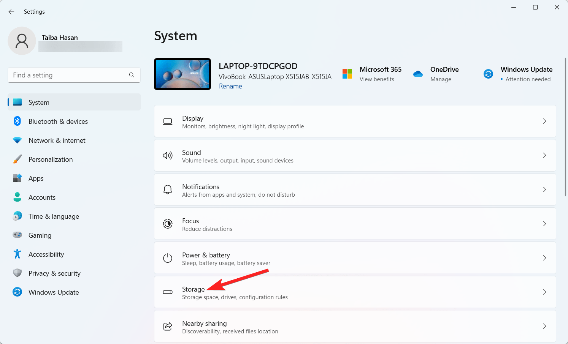Open Accounts settings
The width and height of the screenshot is (568, 344).
[42, 197]
